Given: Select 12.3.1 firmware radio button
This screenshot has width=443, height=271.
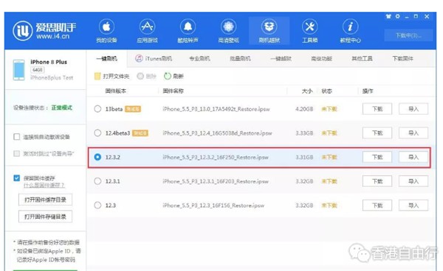Looking at the screenshot, I should (97, 181).
